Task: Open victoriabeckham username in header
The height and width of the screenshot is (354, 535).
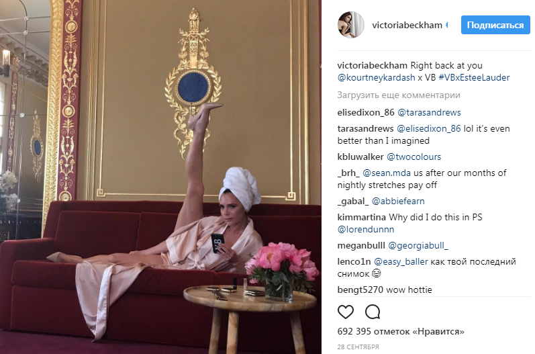Action: point(407,25)
